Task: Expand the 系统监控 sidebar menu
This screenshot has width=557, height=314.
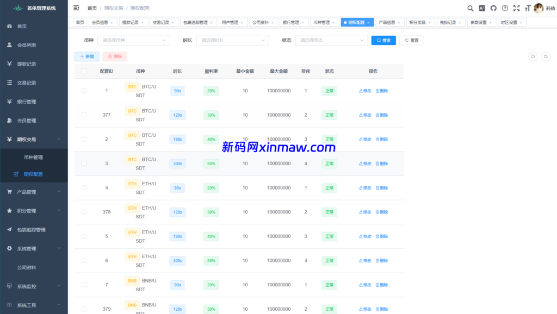Action: coord(34,286)
